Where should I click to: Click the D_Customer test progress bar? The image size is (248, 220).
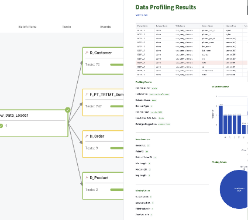point(117,65)
